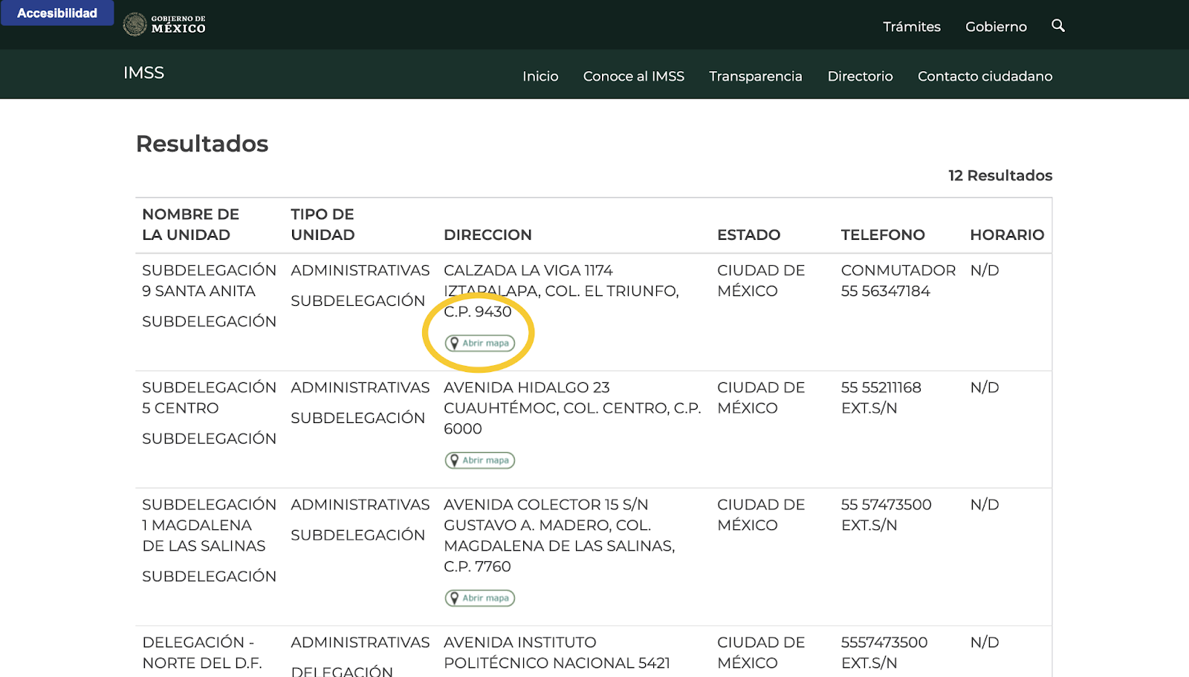
Task: Open the Accesibilidad options
Action: pyautogui.click(x=57, y=13)
